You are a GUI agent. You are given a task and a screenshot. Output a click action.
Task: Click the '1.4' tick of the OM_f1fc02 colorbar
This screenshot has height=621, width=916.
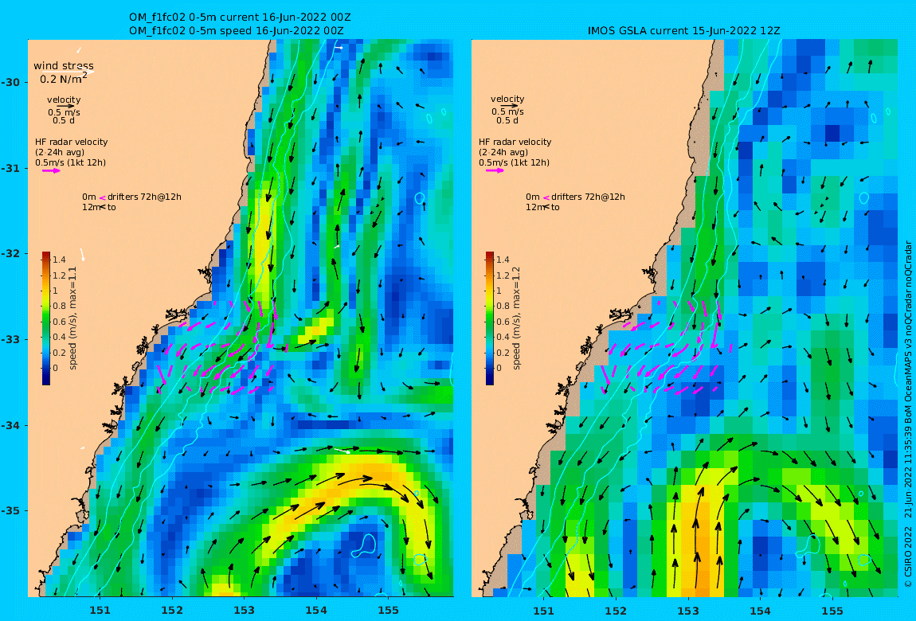pos(59,260)
